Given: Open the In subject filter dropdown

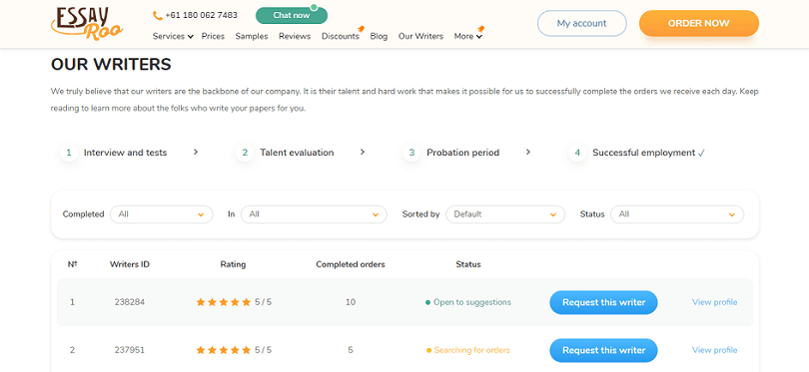Looking at the screenshot, I should (314, 214).
